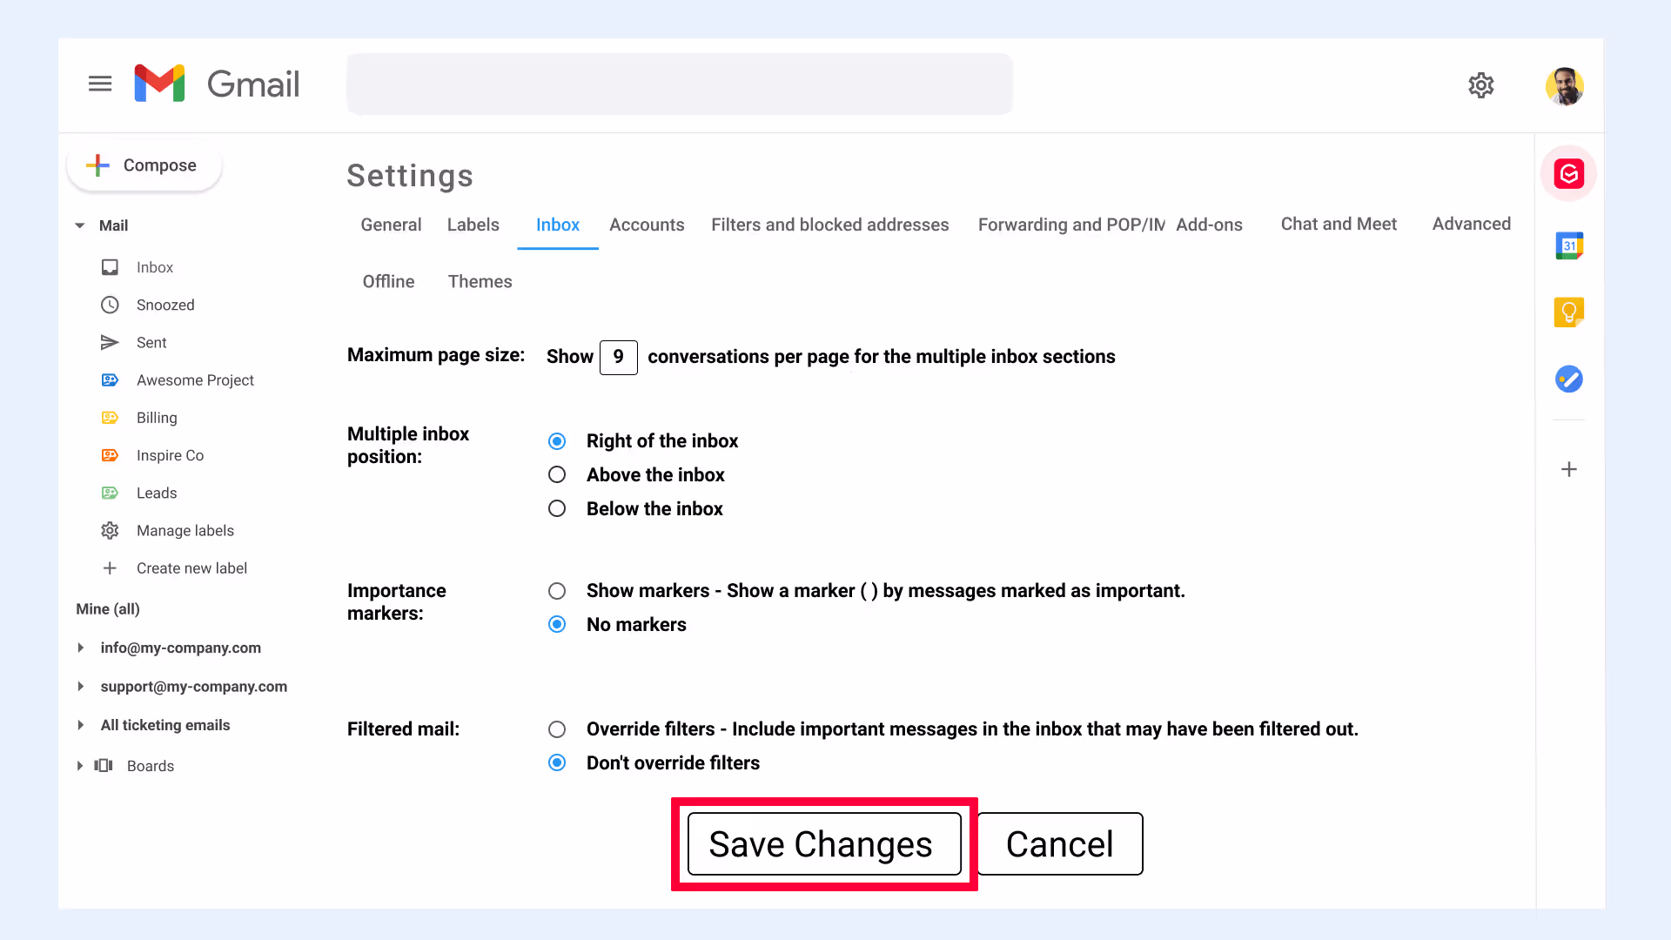Viewport: 1671px width, 940px height.
Task: Open Google Keep from side panel
Action: point(1568,312)
